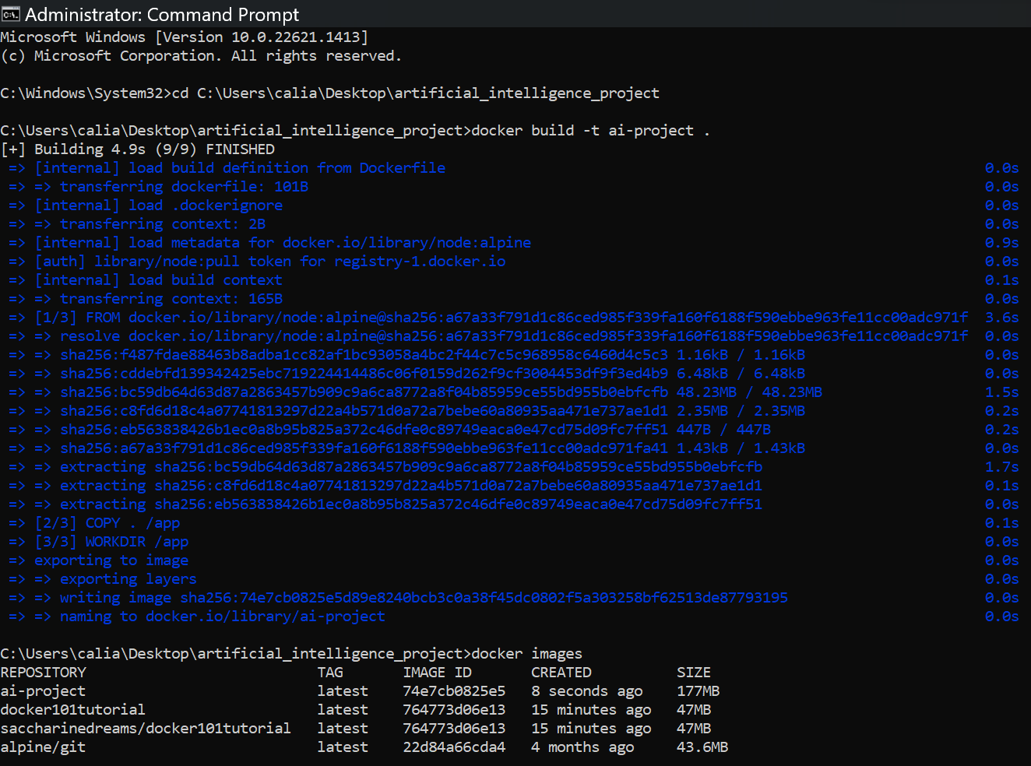1031x766 pixels.
Task: Click the REPOSITORY column header
Action: (x=44, y=673)
